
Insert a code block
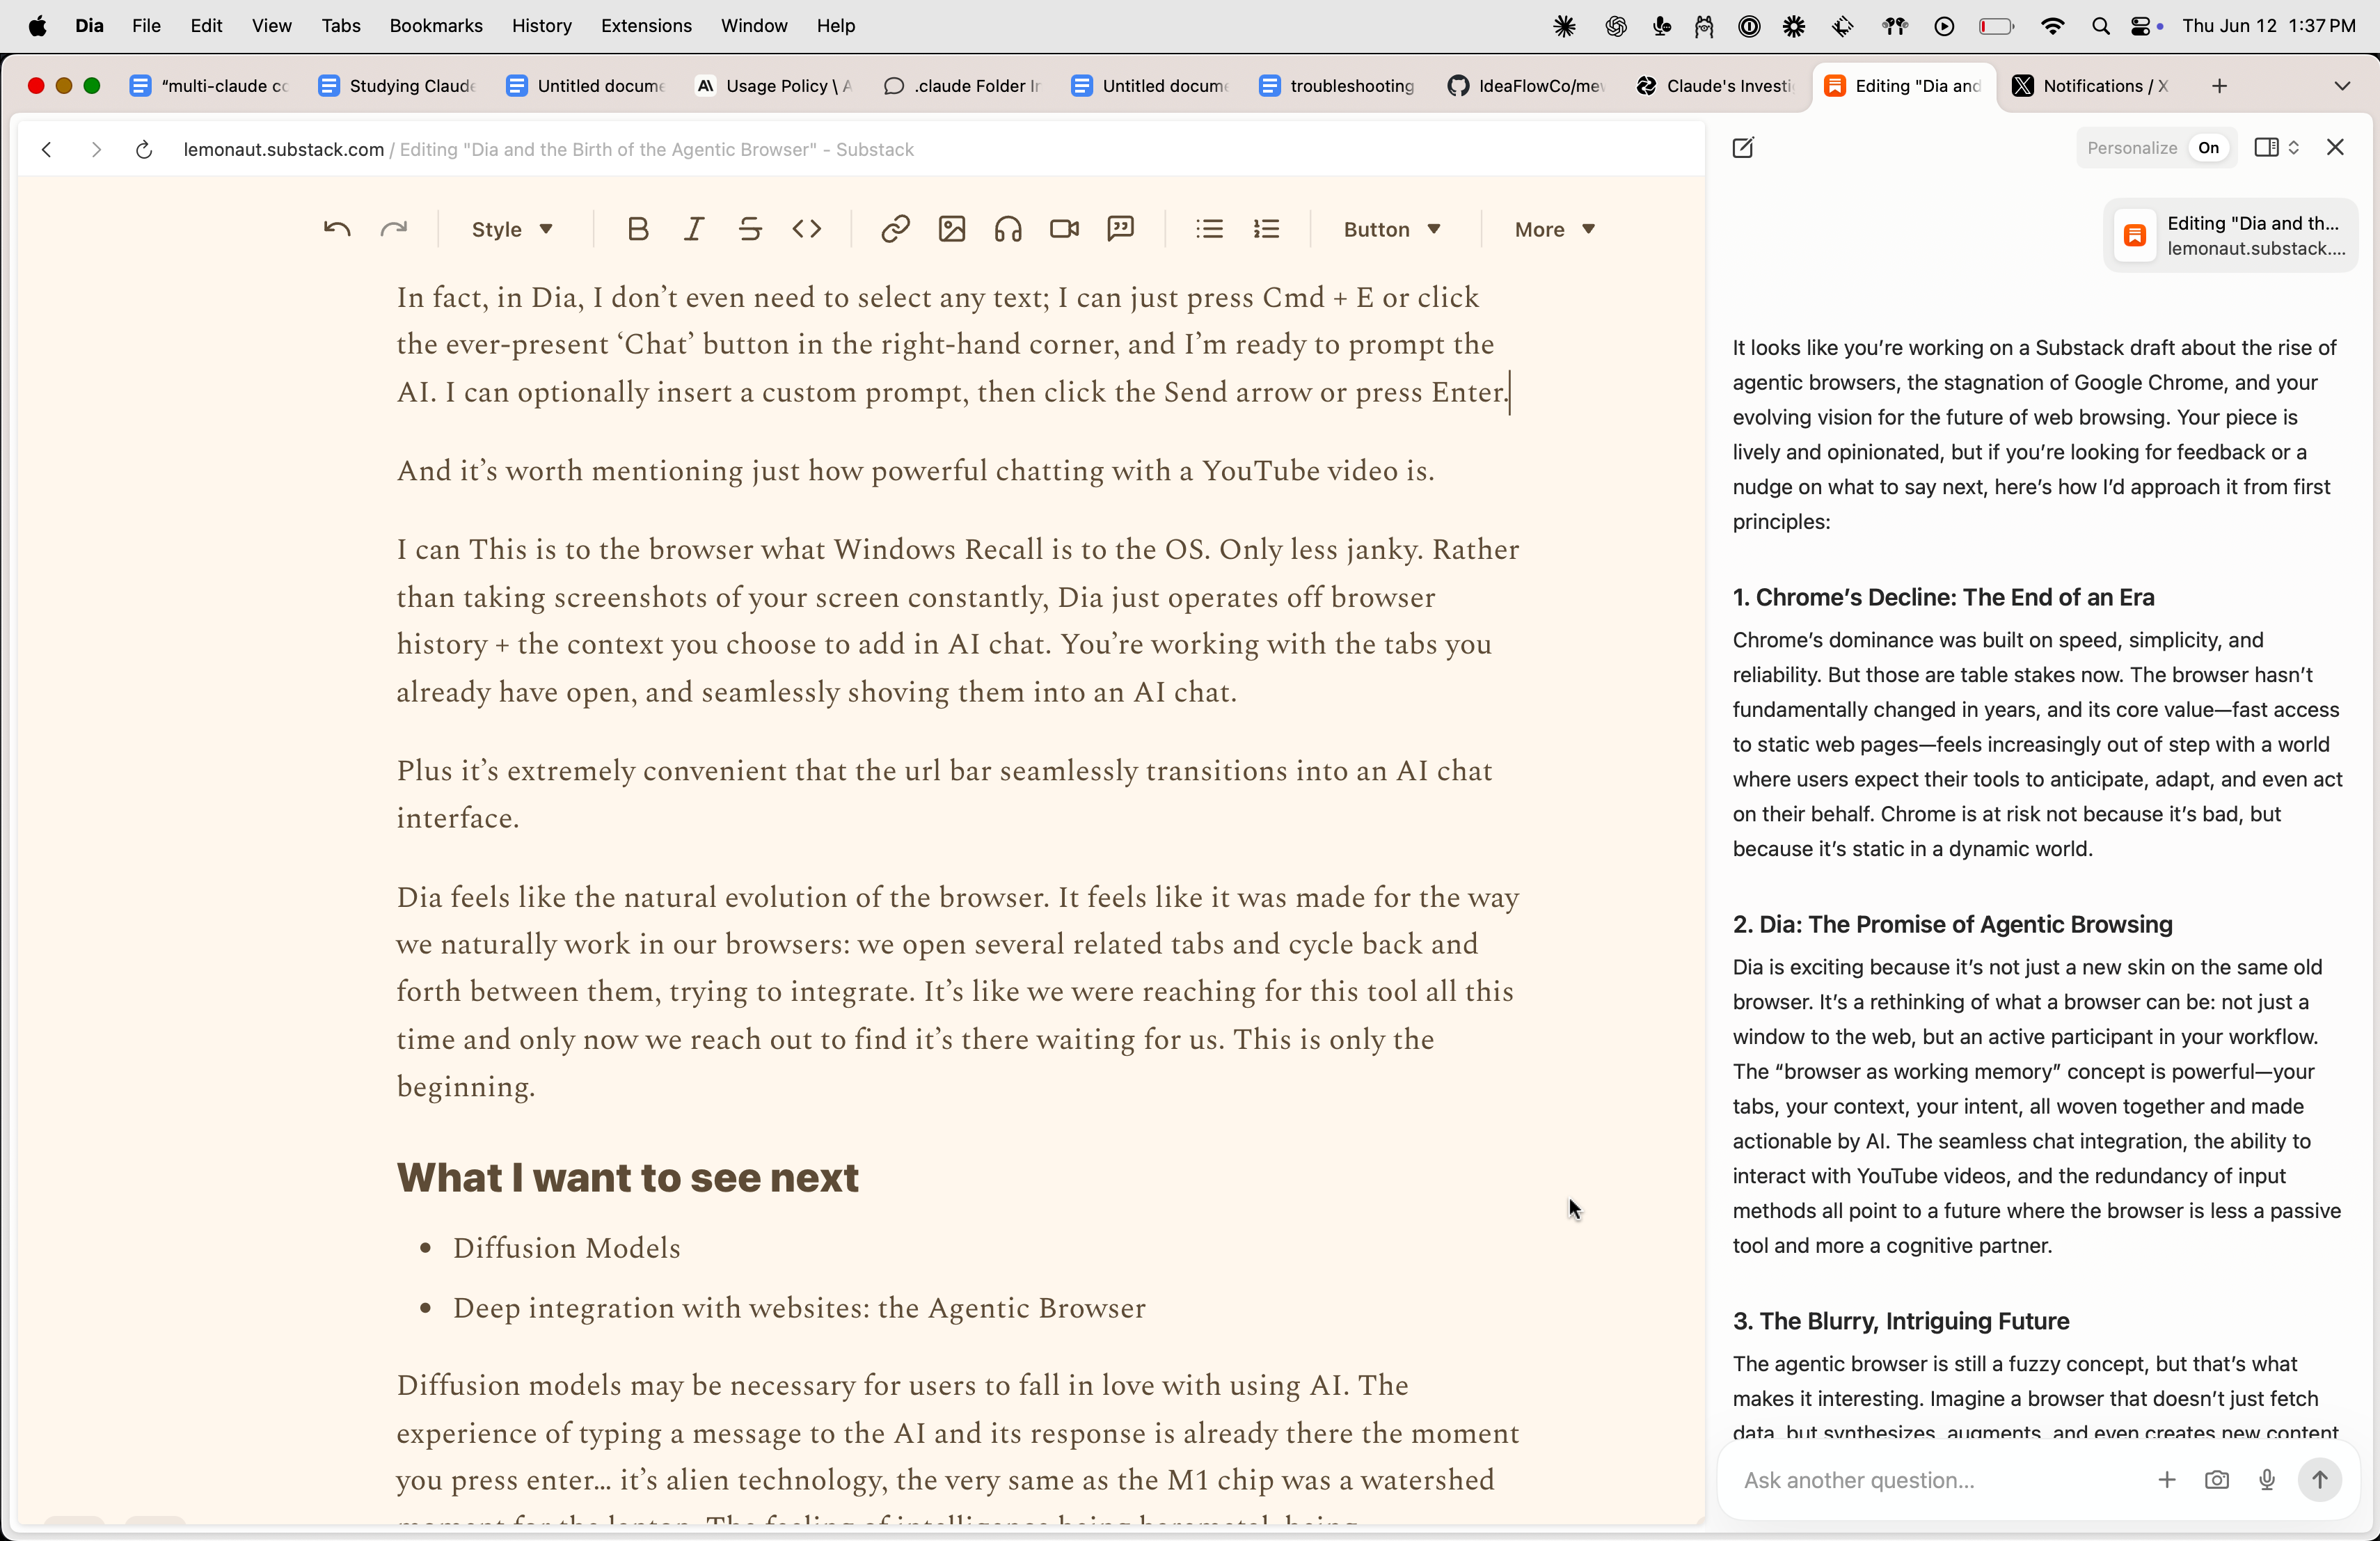(807, 228)
